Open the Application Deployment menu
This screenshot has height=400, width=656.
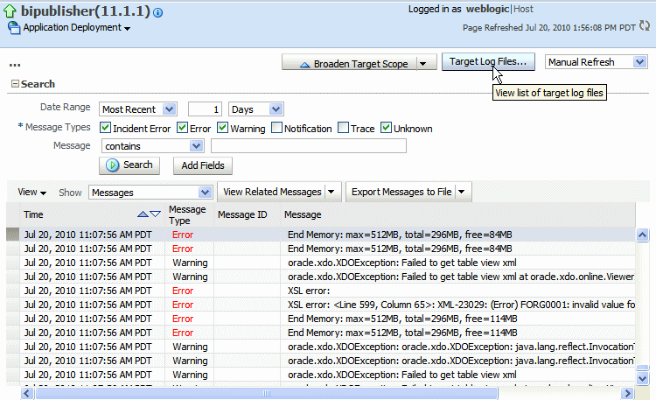(77, 28)
